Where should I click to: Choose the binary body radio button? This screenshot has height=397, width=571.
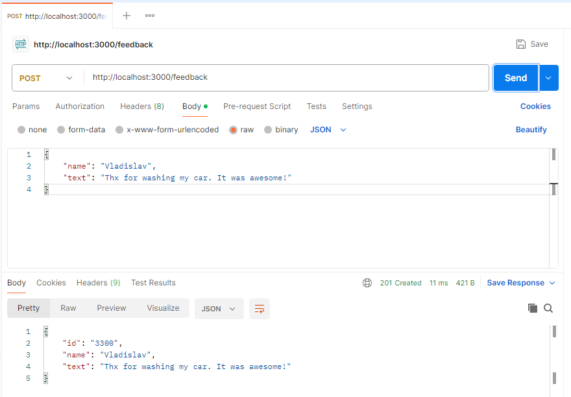coord(268,130)
